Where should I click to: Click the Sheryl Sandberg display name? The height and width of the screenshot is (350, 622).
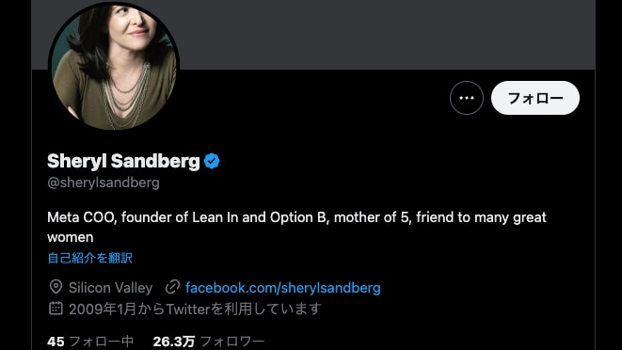(123, 161)
